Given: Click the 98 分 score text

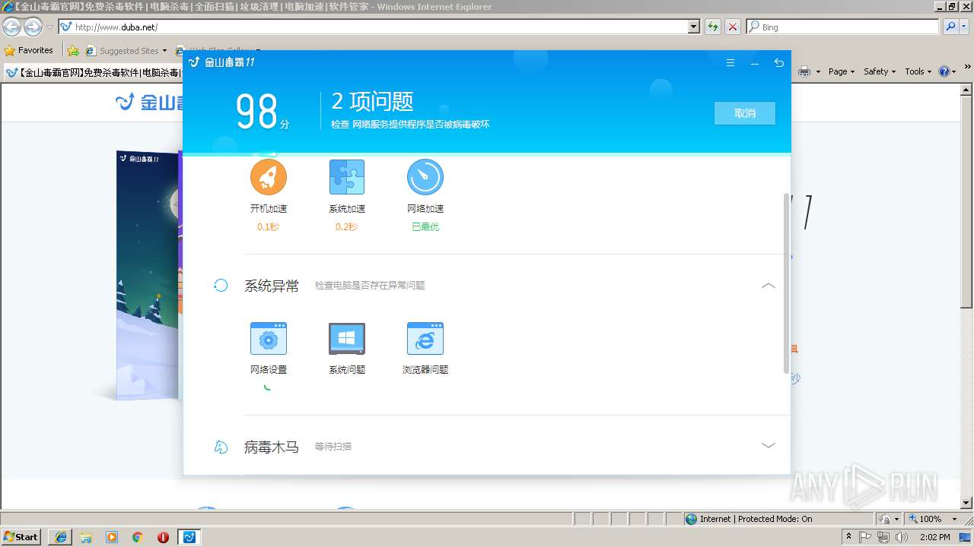Looking at the screenshot, I should point(263,112).
